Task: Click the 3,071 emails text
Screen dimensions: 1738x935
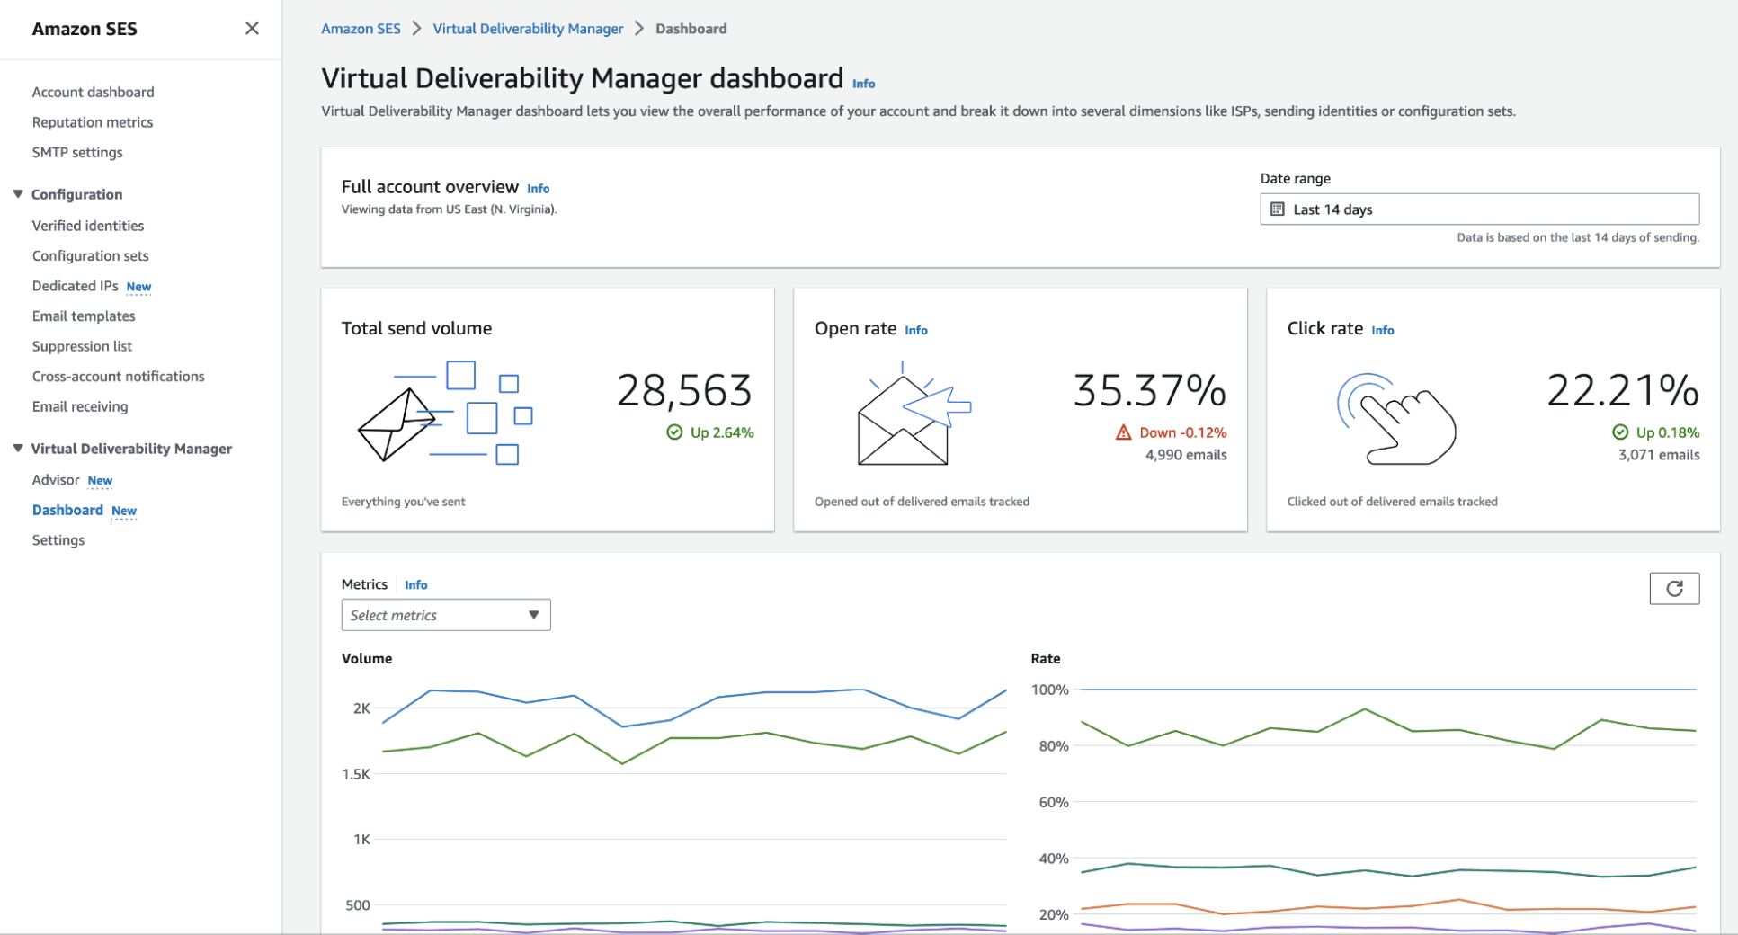Action: tap(1659, 455)
